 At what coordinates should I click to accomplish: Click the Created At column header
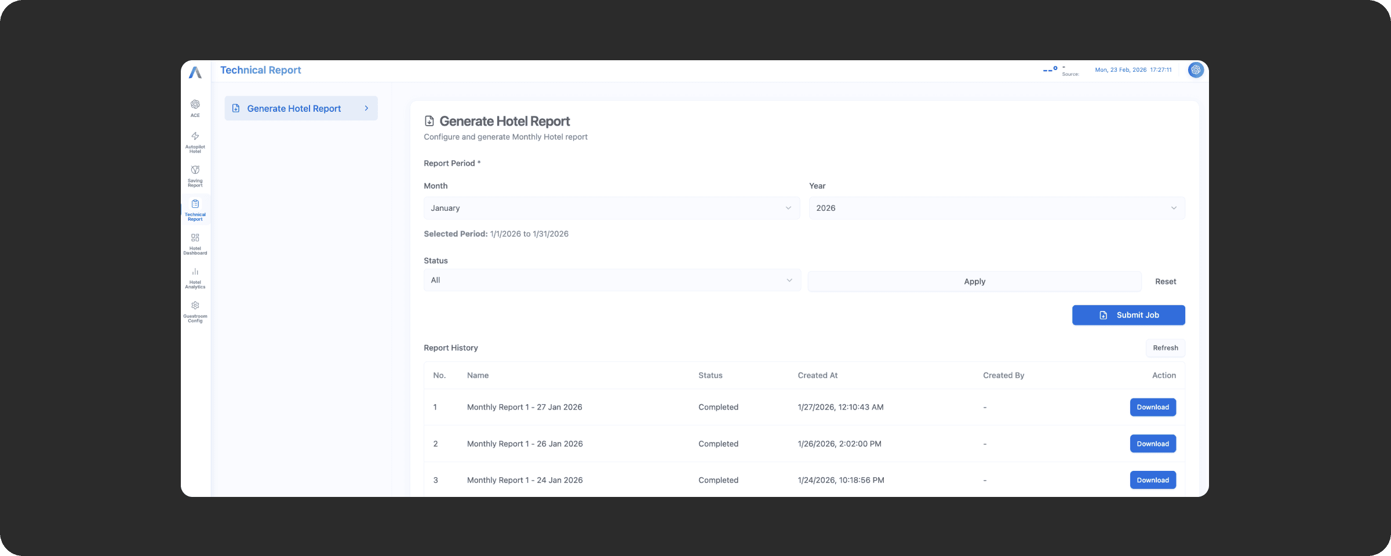(x=817, y=375)
